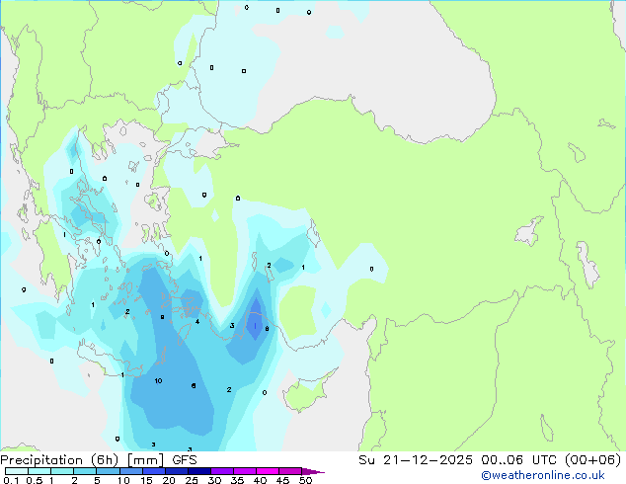This screenshot has height=484, width=626.
Task: Click the 2–5 mm legend color swatch
Action: [85, 471]
